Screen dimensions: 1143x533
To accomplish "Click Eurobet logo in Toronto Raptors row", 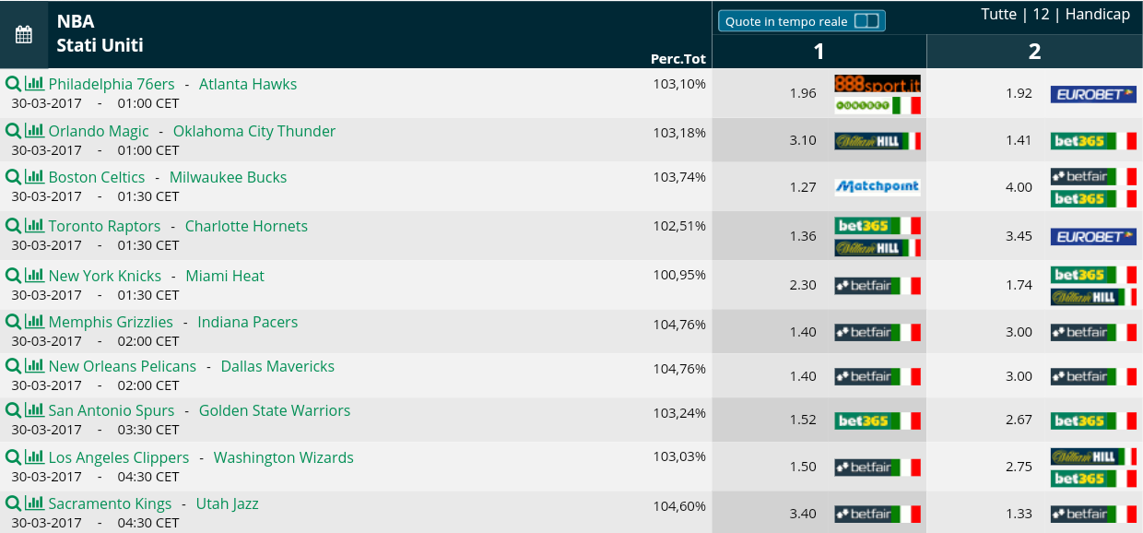I will [1093, 237].
